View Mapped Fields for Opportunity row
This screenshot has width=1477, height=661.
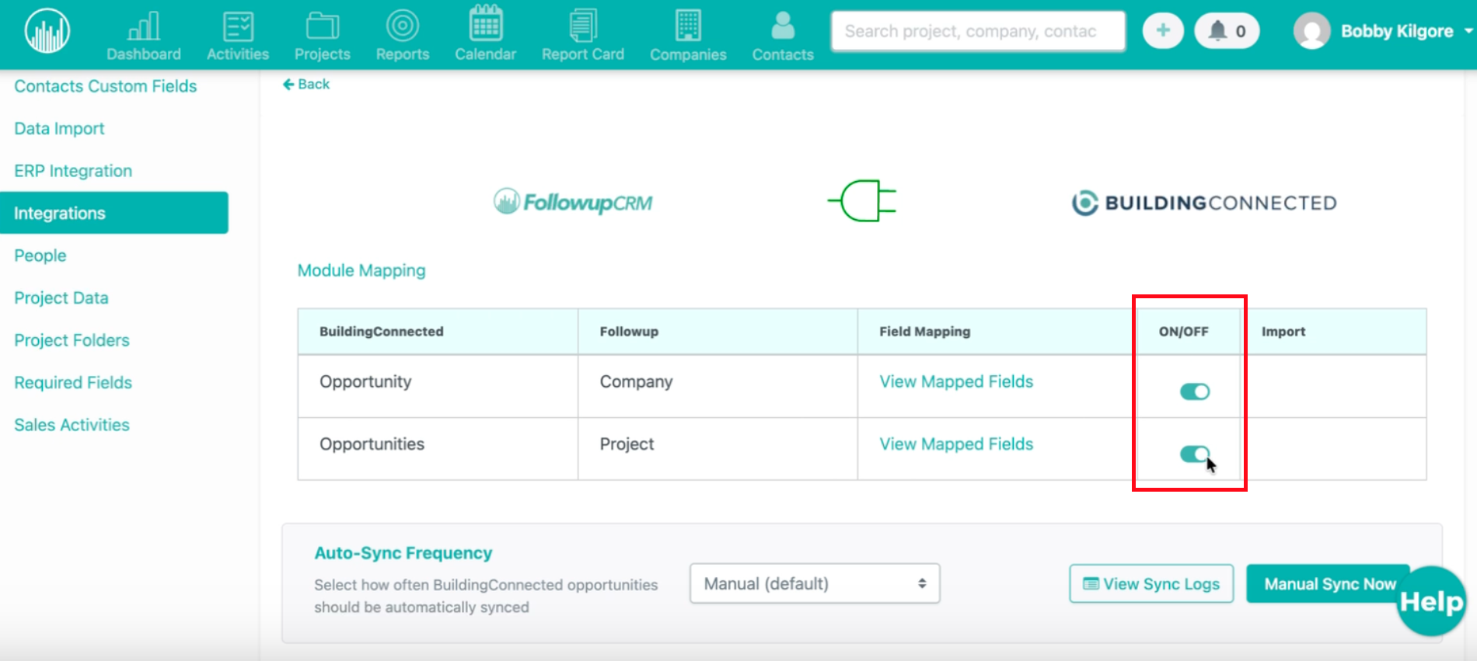956,381
